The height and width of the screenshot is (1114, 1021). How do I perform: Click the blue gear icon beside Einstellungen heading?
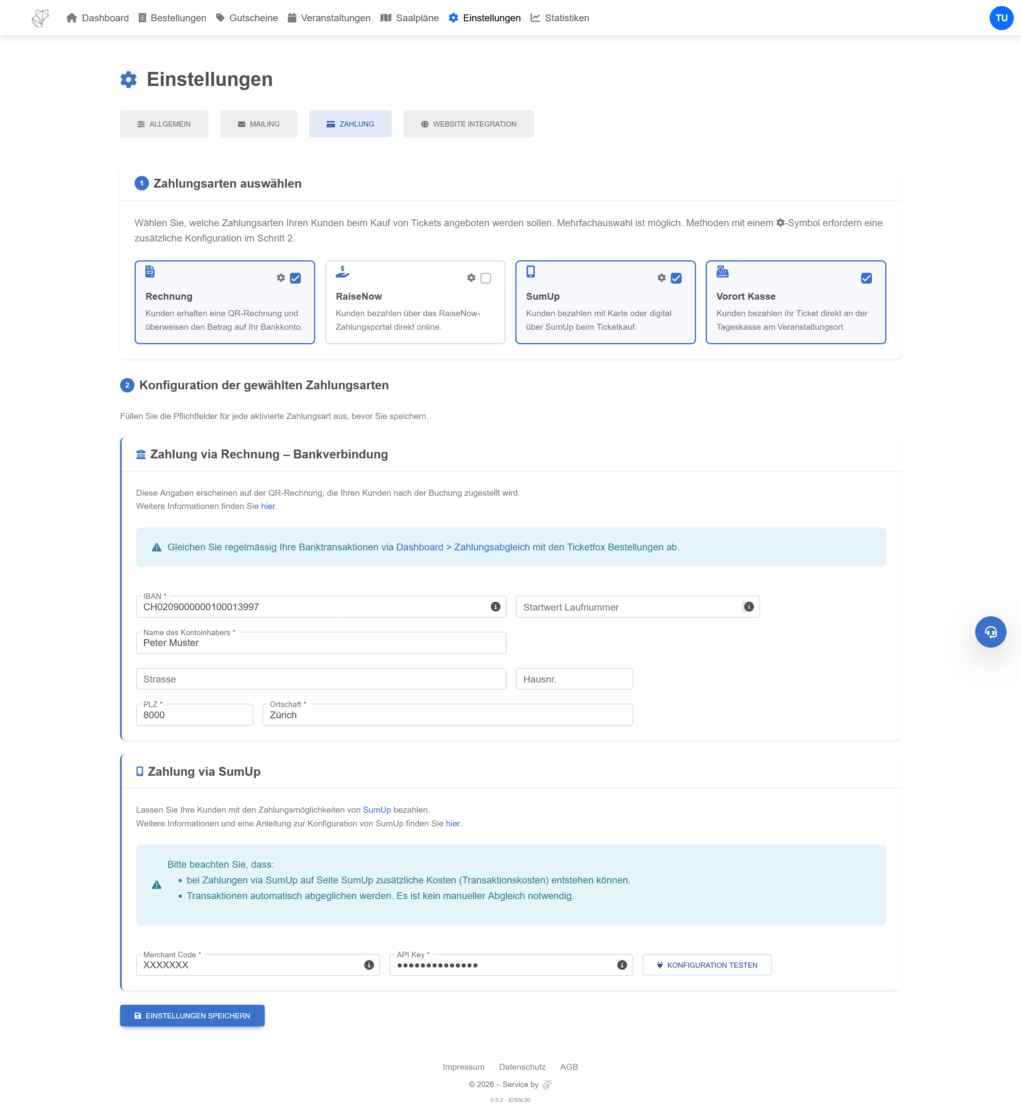pos(129,80)
